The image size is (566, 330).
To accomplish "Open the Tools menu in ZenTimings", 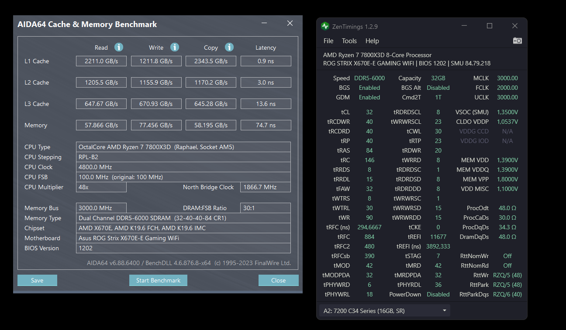I will tap(349, 41).
